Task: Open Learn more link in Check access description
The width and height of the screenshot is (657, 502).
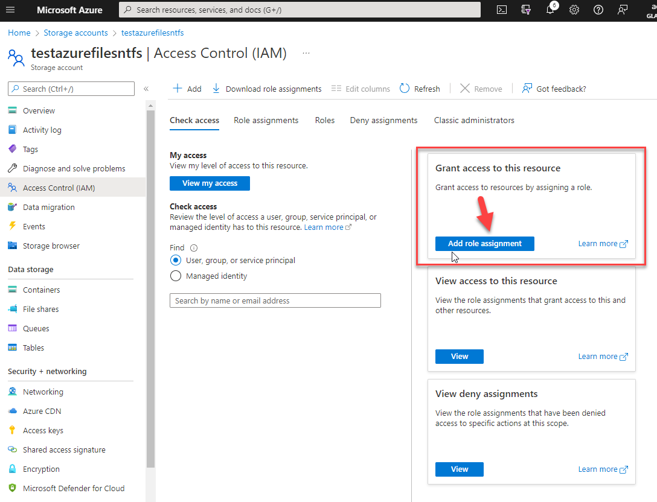Action: 328,227
